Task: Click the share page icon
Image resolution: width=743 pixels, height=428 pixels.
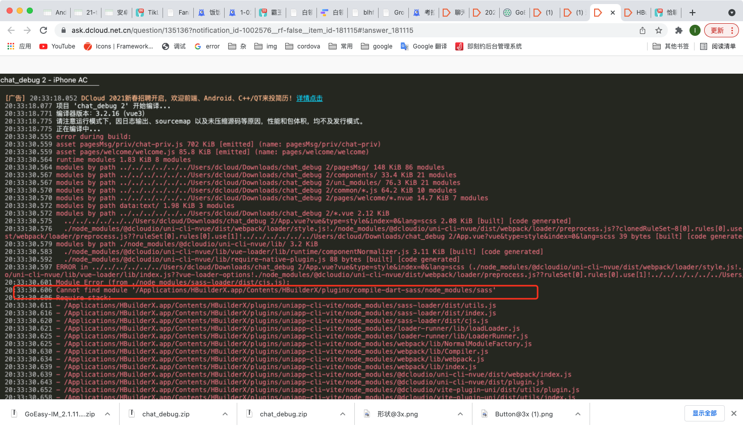Action: [643, 30]
